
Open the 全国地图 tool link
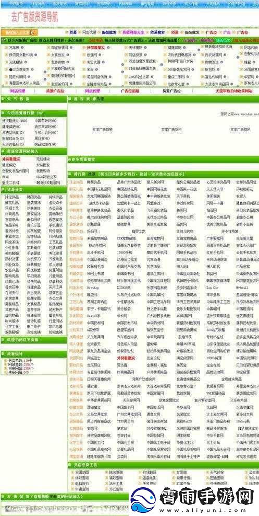tap(82, 472)
